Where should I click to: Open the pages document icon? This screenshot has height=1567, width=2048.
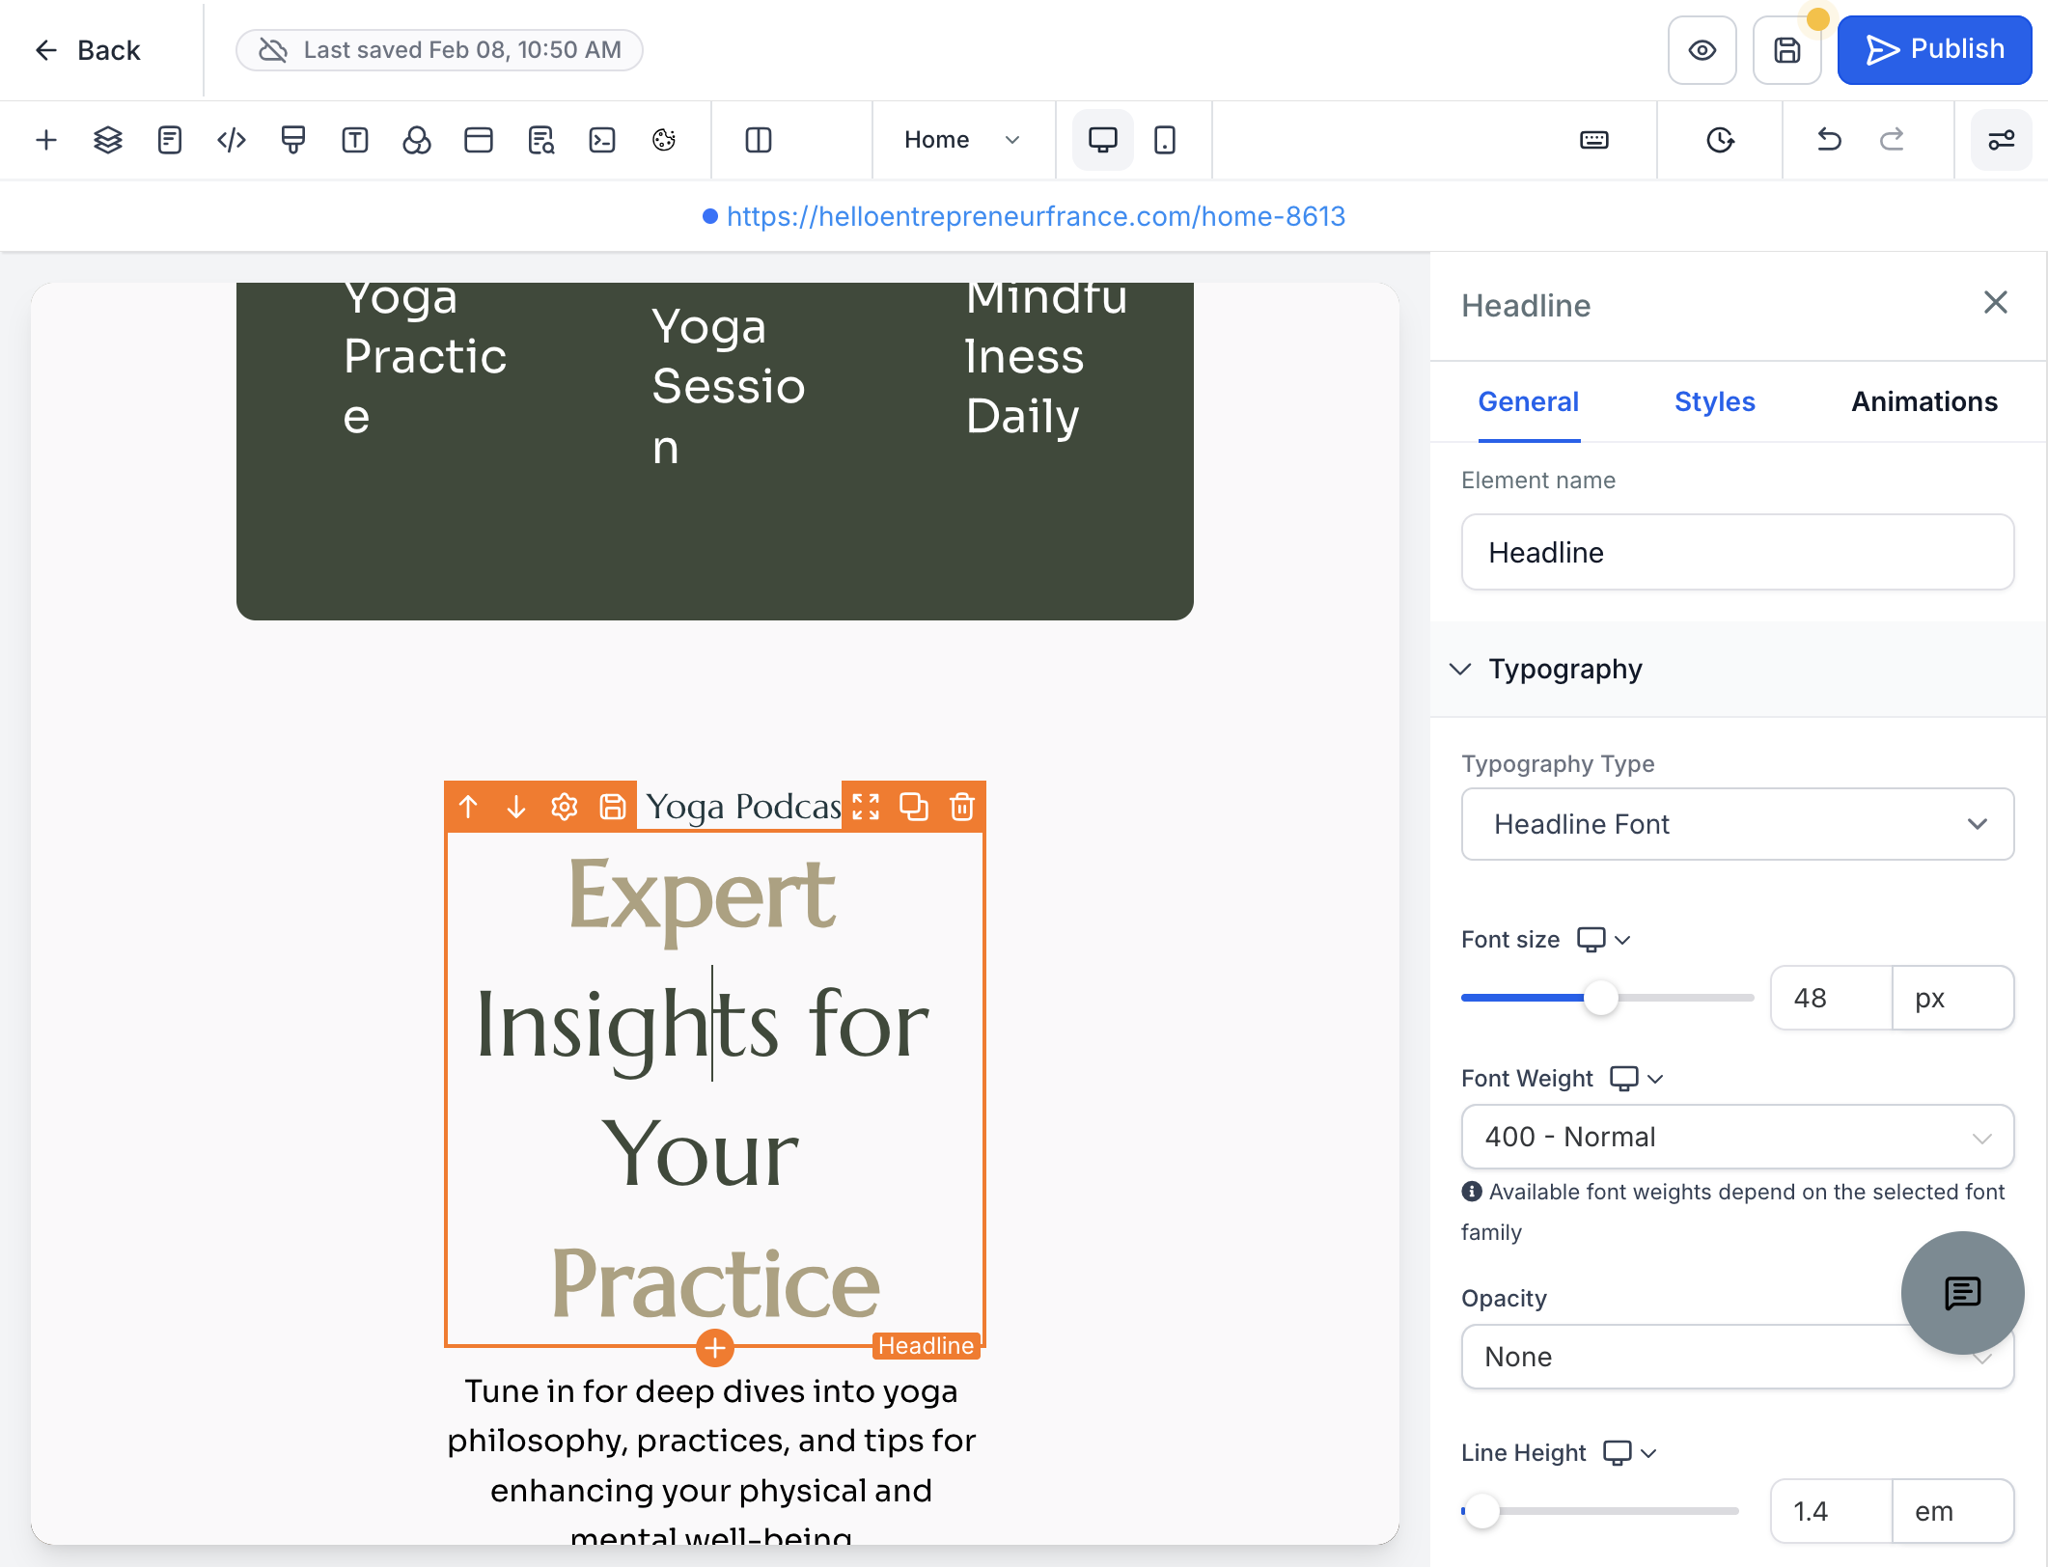tap(170, 140)
